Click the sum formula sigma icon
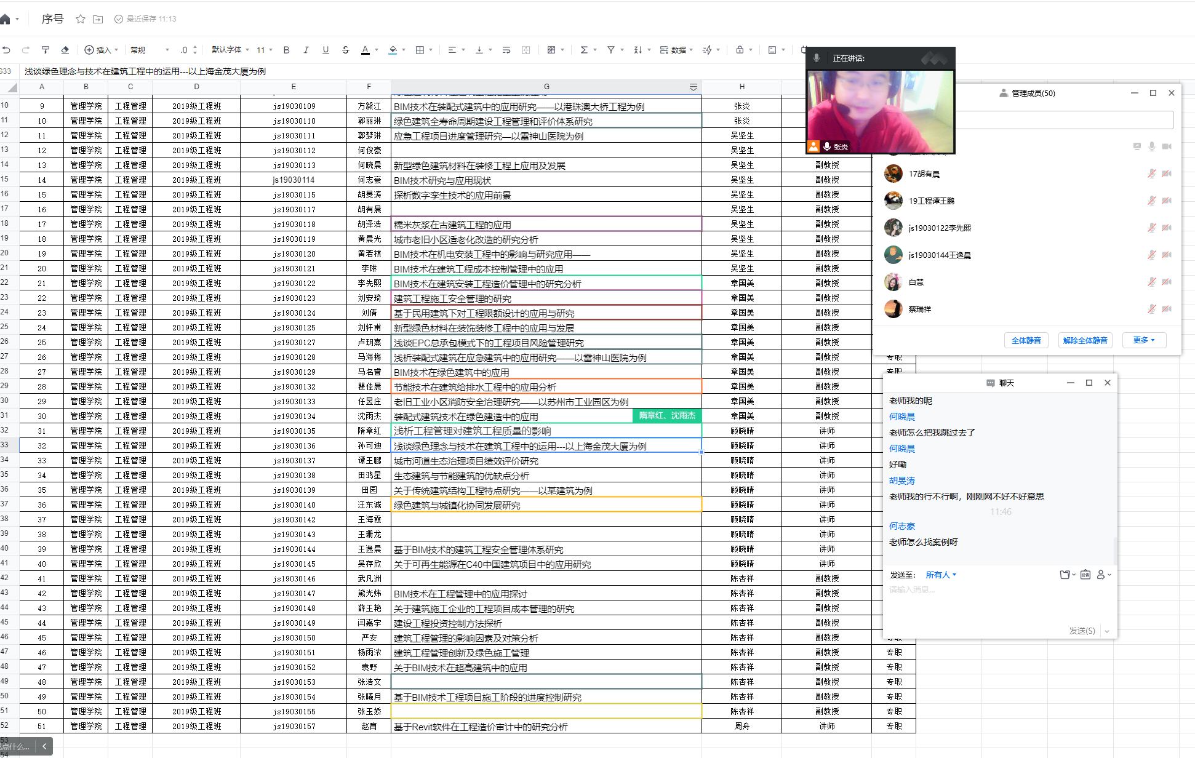Screen dimensions: 1195x758 (584, 50)
